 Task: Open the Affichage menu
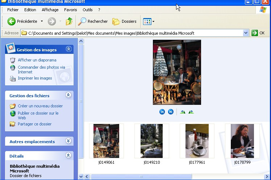click(50, 10)
